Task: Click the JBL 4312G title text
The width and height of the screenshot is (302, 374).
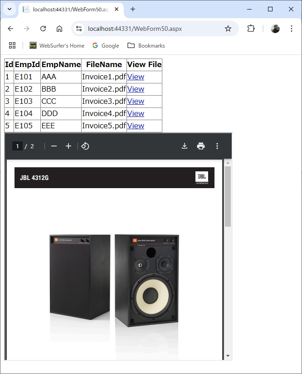Action: click(x=34, y=178)
